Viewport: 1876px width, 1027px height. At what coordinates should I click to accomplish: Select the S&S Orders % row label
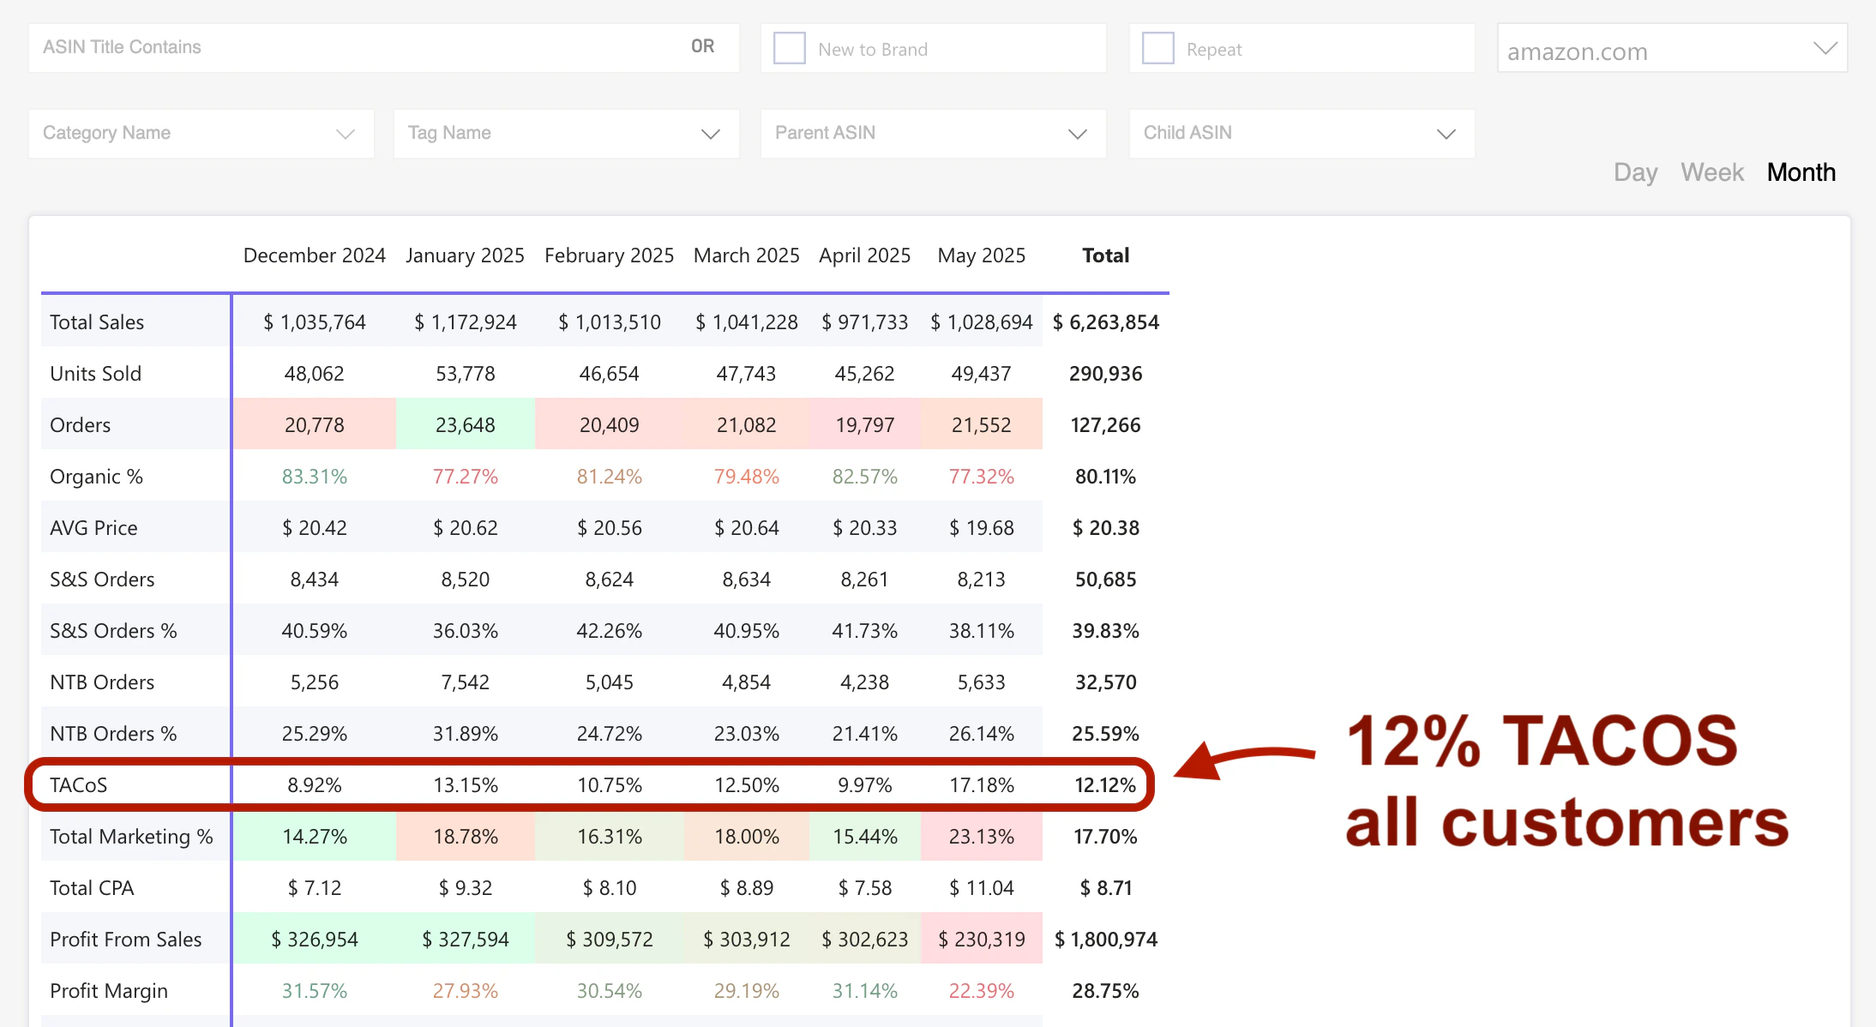pyautogui.click(x=113, y=631)
